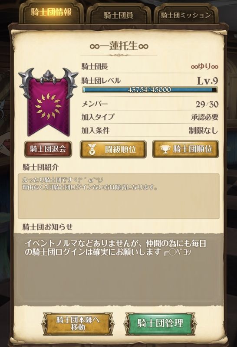Screen dimensions: 237x347
Task: Click 騎士団本隊へ移動 button
Action: [78, 323]
